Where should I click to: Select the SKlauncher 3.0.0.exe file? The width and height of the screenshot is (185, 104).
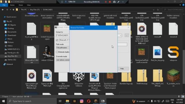pos(79,80)
